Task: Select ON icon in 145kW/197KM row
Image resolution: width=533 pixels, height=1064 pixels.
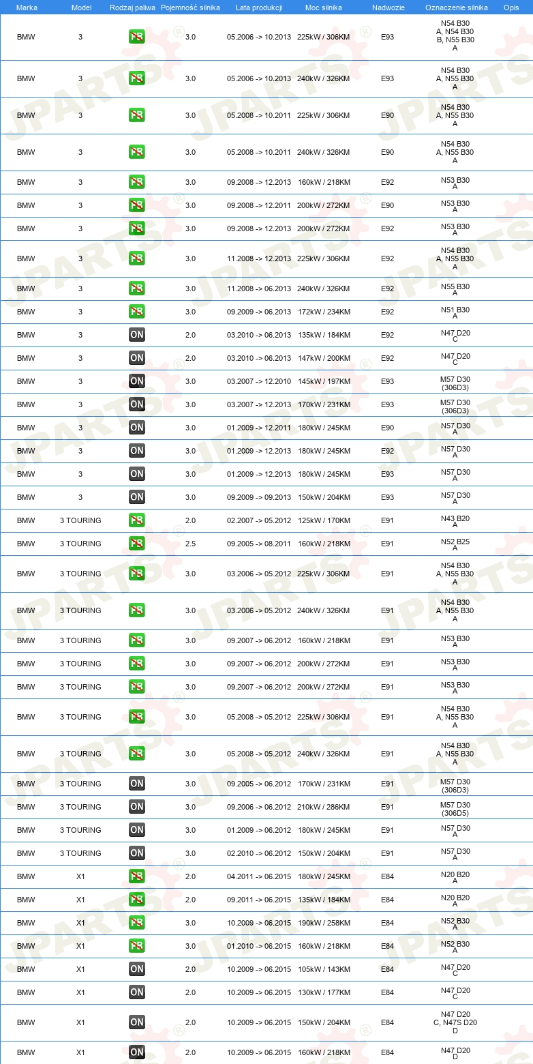Action: (x=136, y=381)
